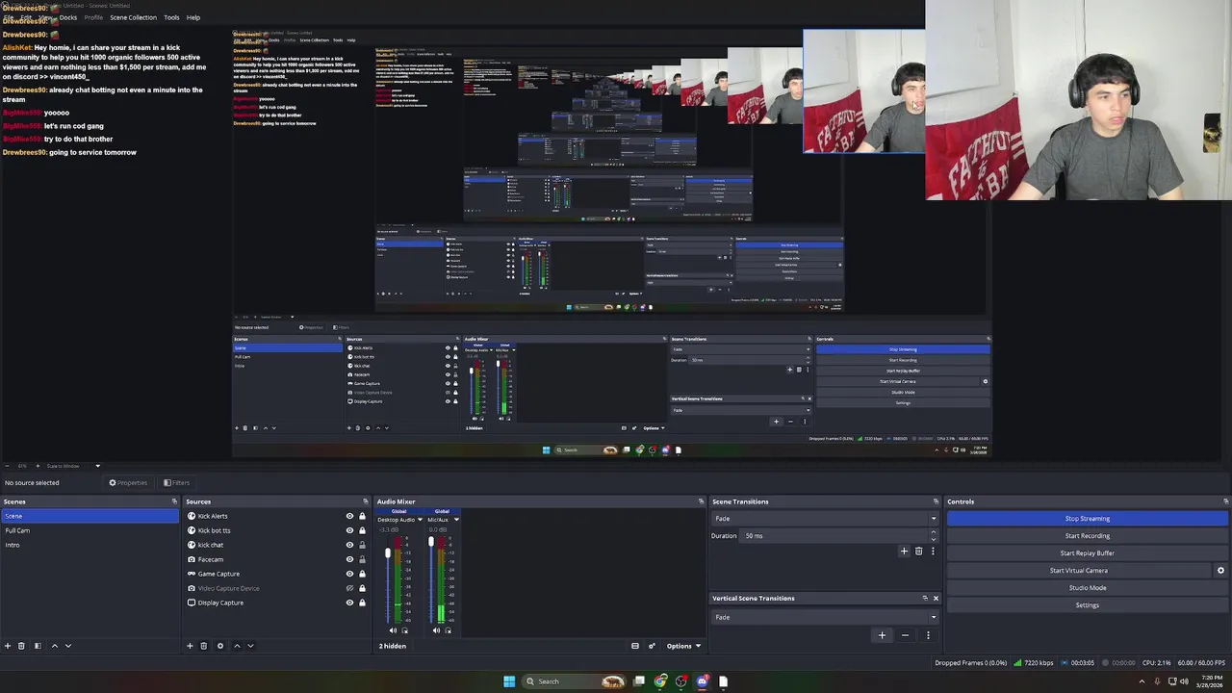Move source up arrow in Sources panel

pos(237,646)
